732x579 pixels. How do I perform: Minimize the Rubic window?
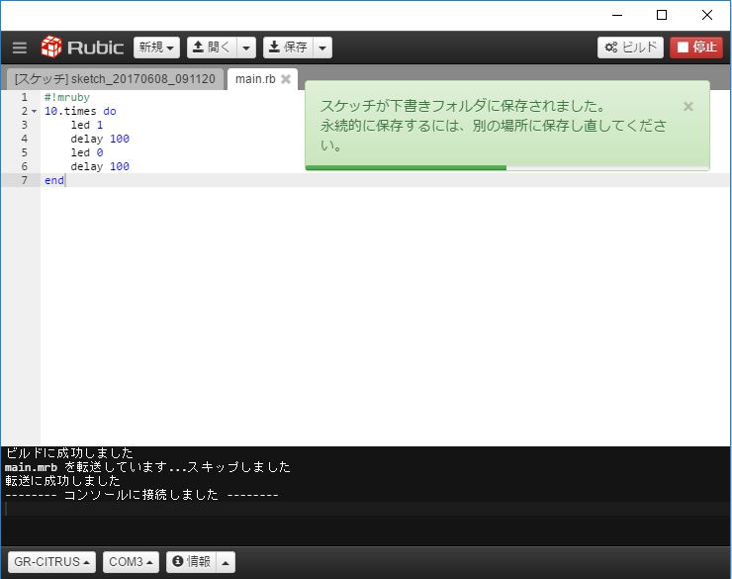[x=617, y=15]
